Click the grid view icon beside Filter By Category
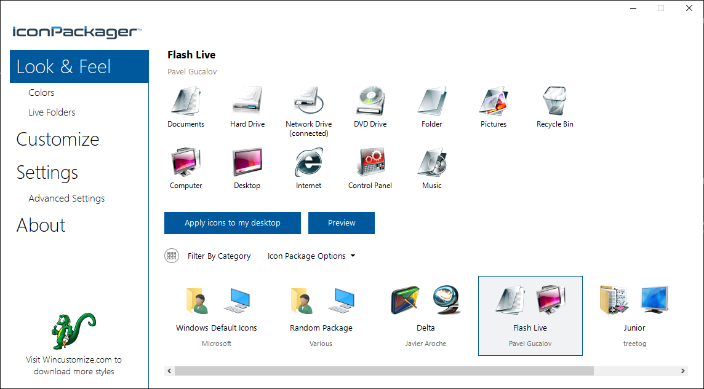 click(x=172, y=256)
